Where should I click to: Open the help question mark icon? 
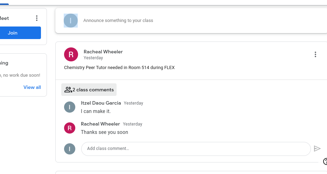click(x=325, y=161)
